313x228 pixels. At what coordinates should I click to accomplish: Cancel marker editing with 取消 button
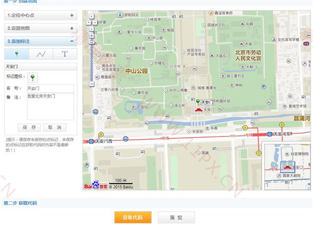click(54, 127)
